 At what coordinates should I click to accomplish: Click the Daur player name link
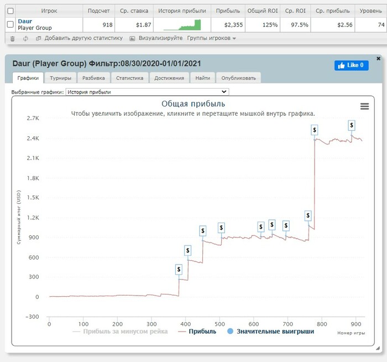click(x=25, y=21)
